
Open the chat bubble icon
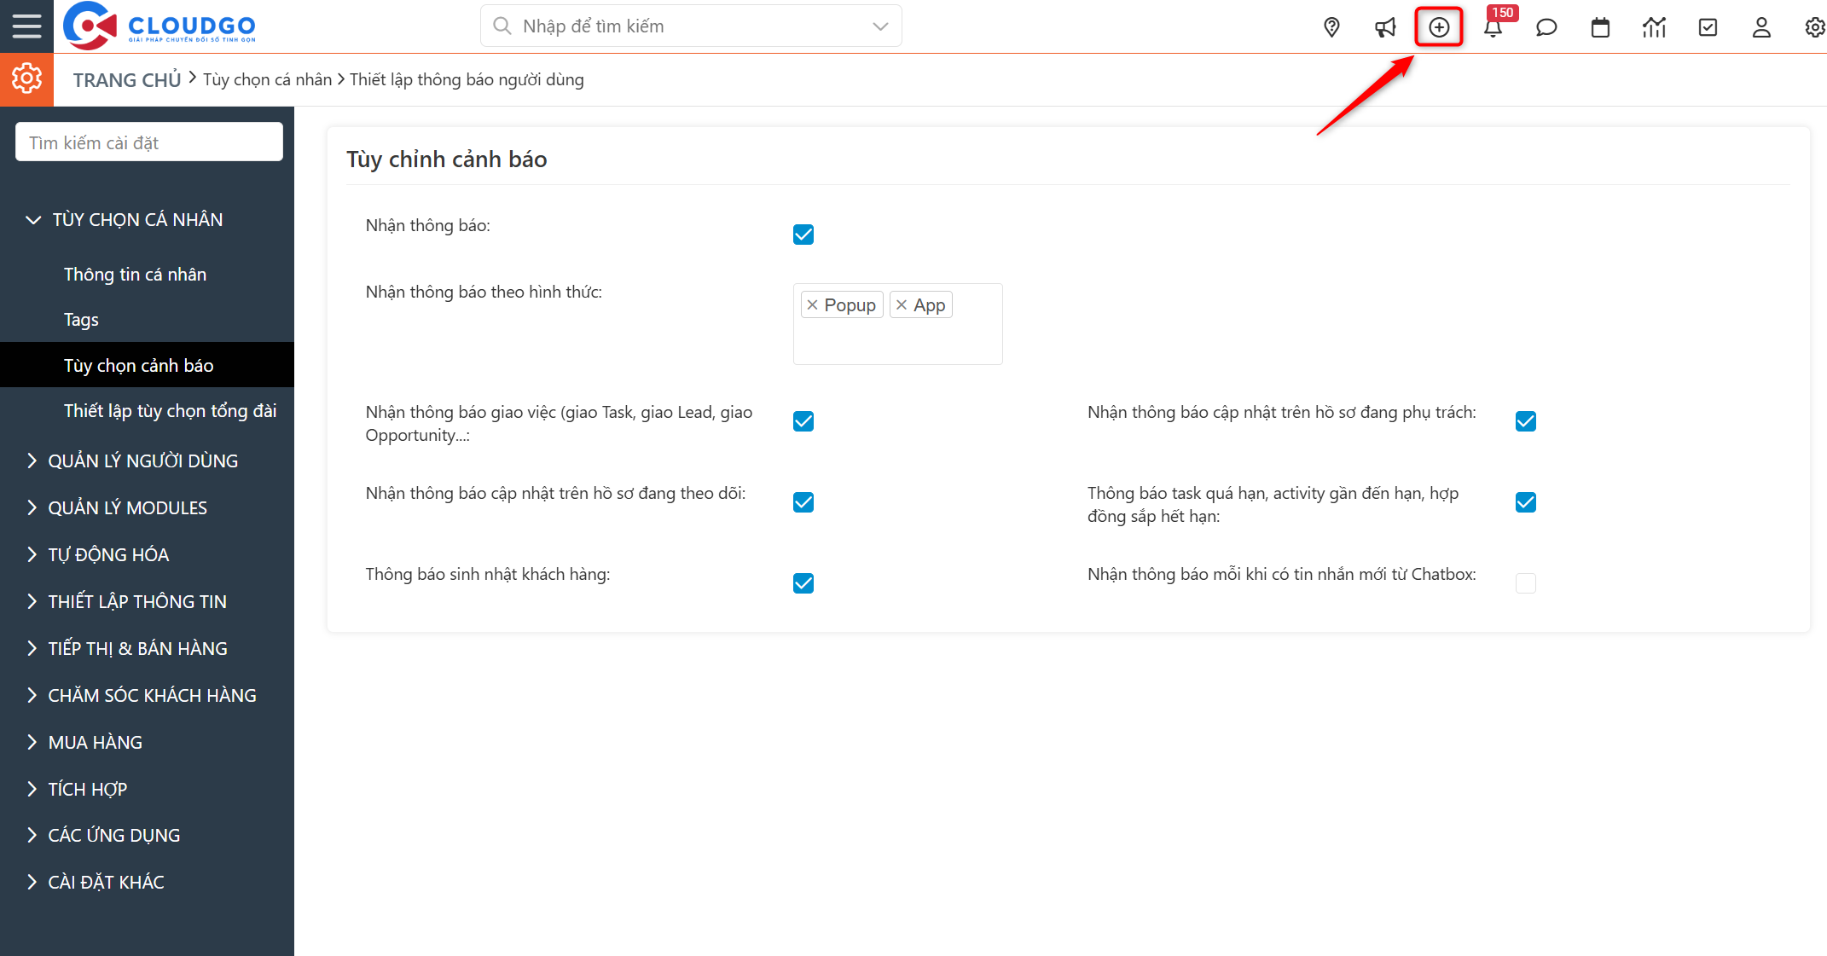[1546, 27]
